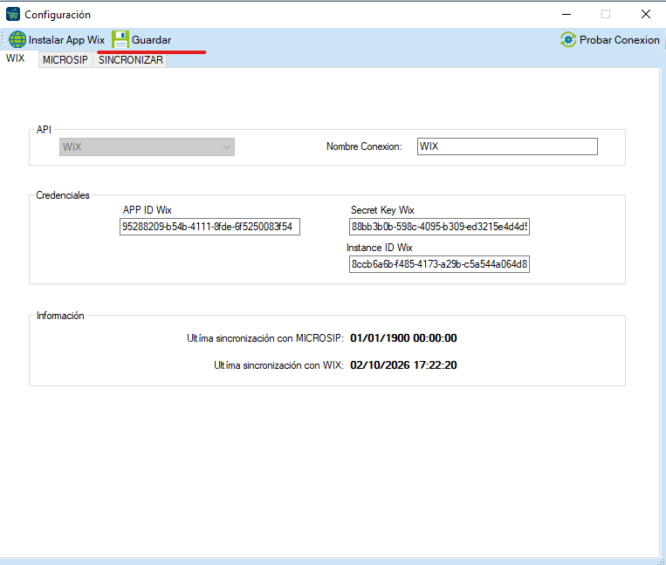Screen dimensions: 666x565
Task: Click the Probar Conexion button text
Action: click(x=619, y=40)
